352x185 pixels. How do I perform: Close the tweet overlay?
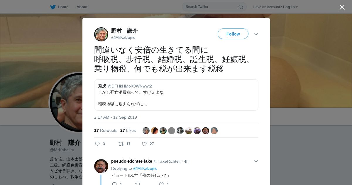(342, 7)
